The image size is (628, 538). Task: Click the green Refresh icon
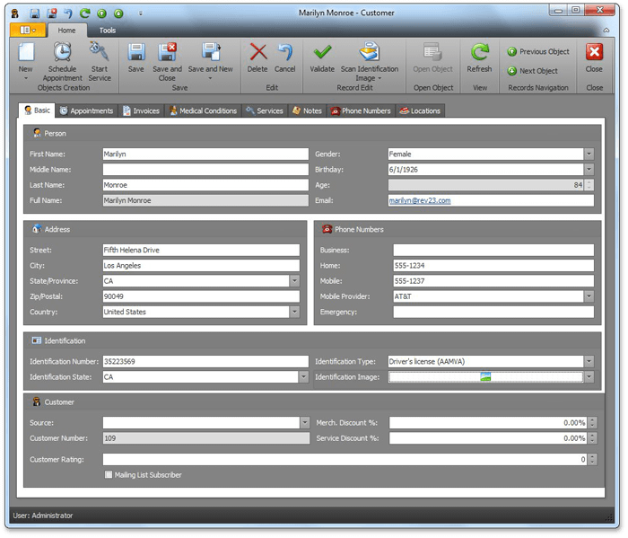pyautogui.click(x=479, y=52)
